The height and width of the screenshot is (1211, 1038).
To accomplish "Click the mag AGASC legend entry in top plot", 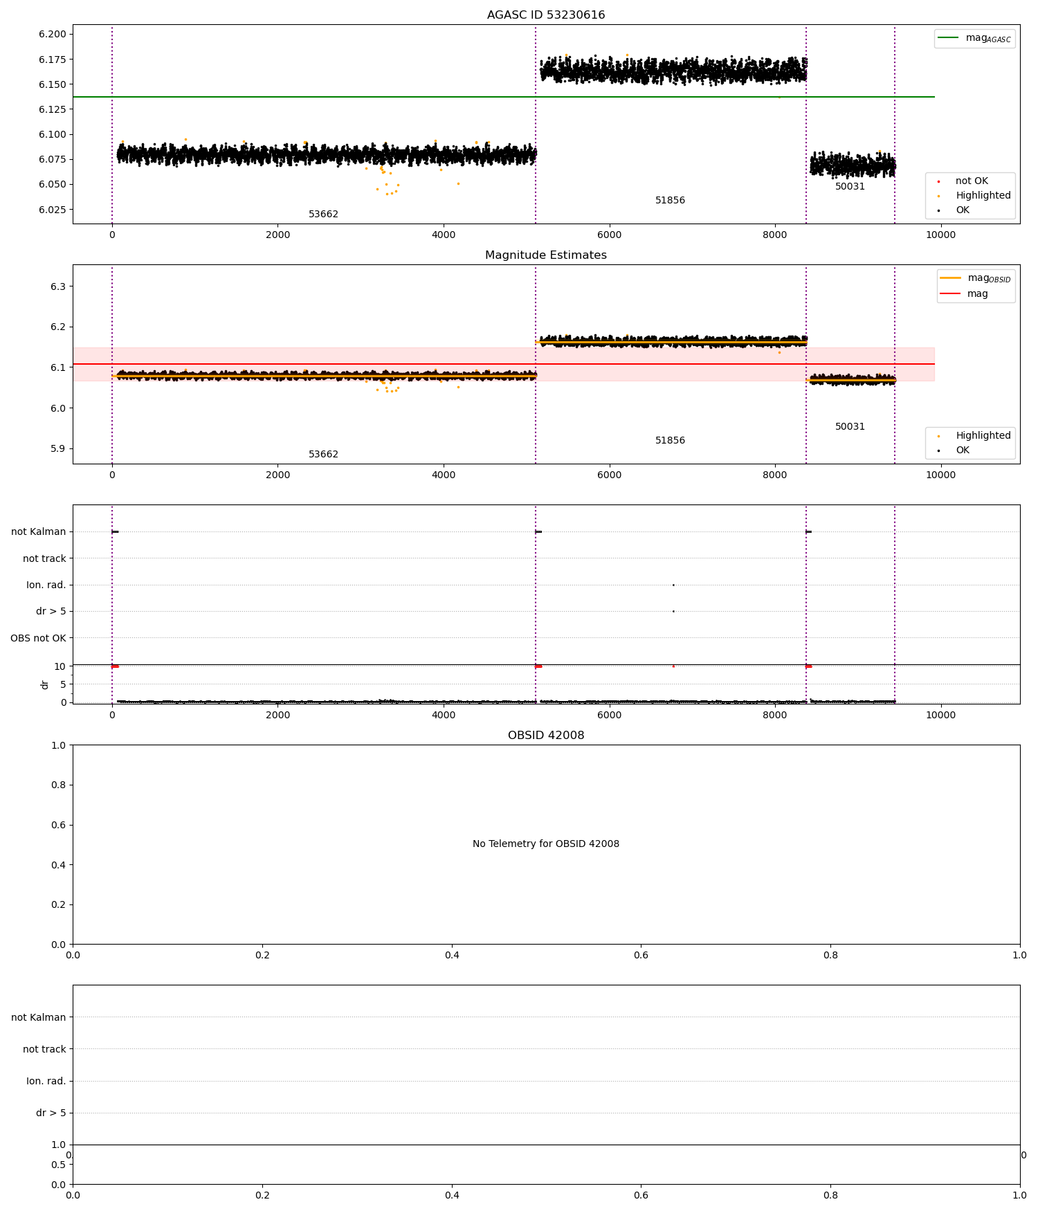I will coord(974,38).
